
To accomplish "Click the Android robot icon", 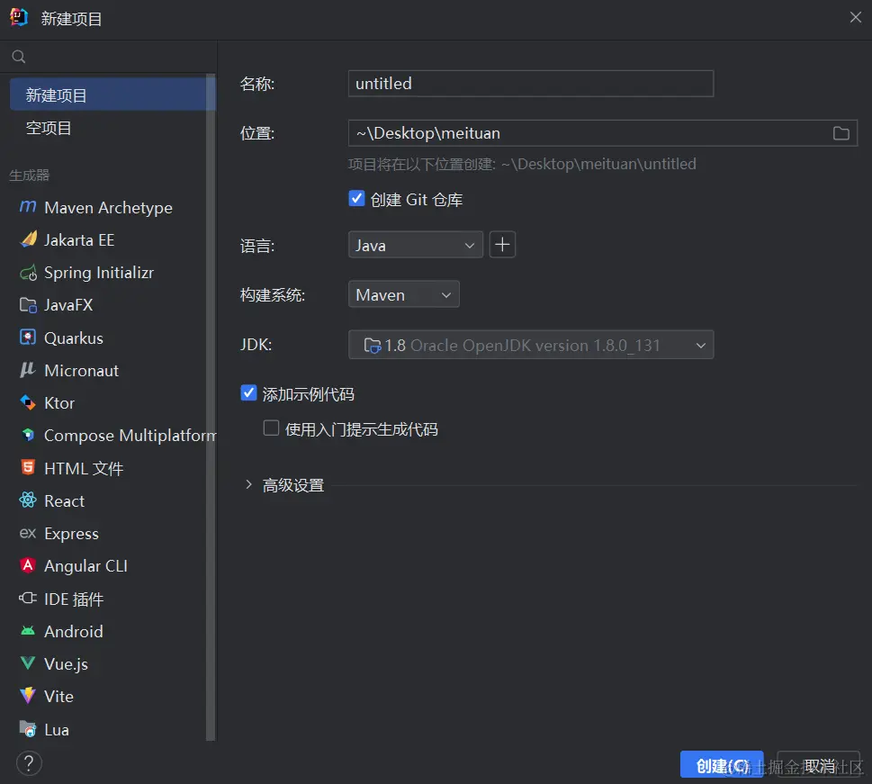I will click(x=28, y=631).
